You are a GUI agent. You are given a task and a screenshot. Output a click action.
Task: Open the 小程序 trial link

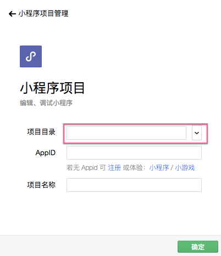[159, 168]
